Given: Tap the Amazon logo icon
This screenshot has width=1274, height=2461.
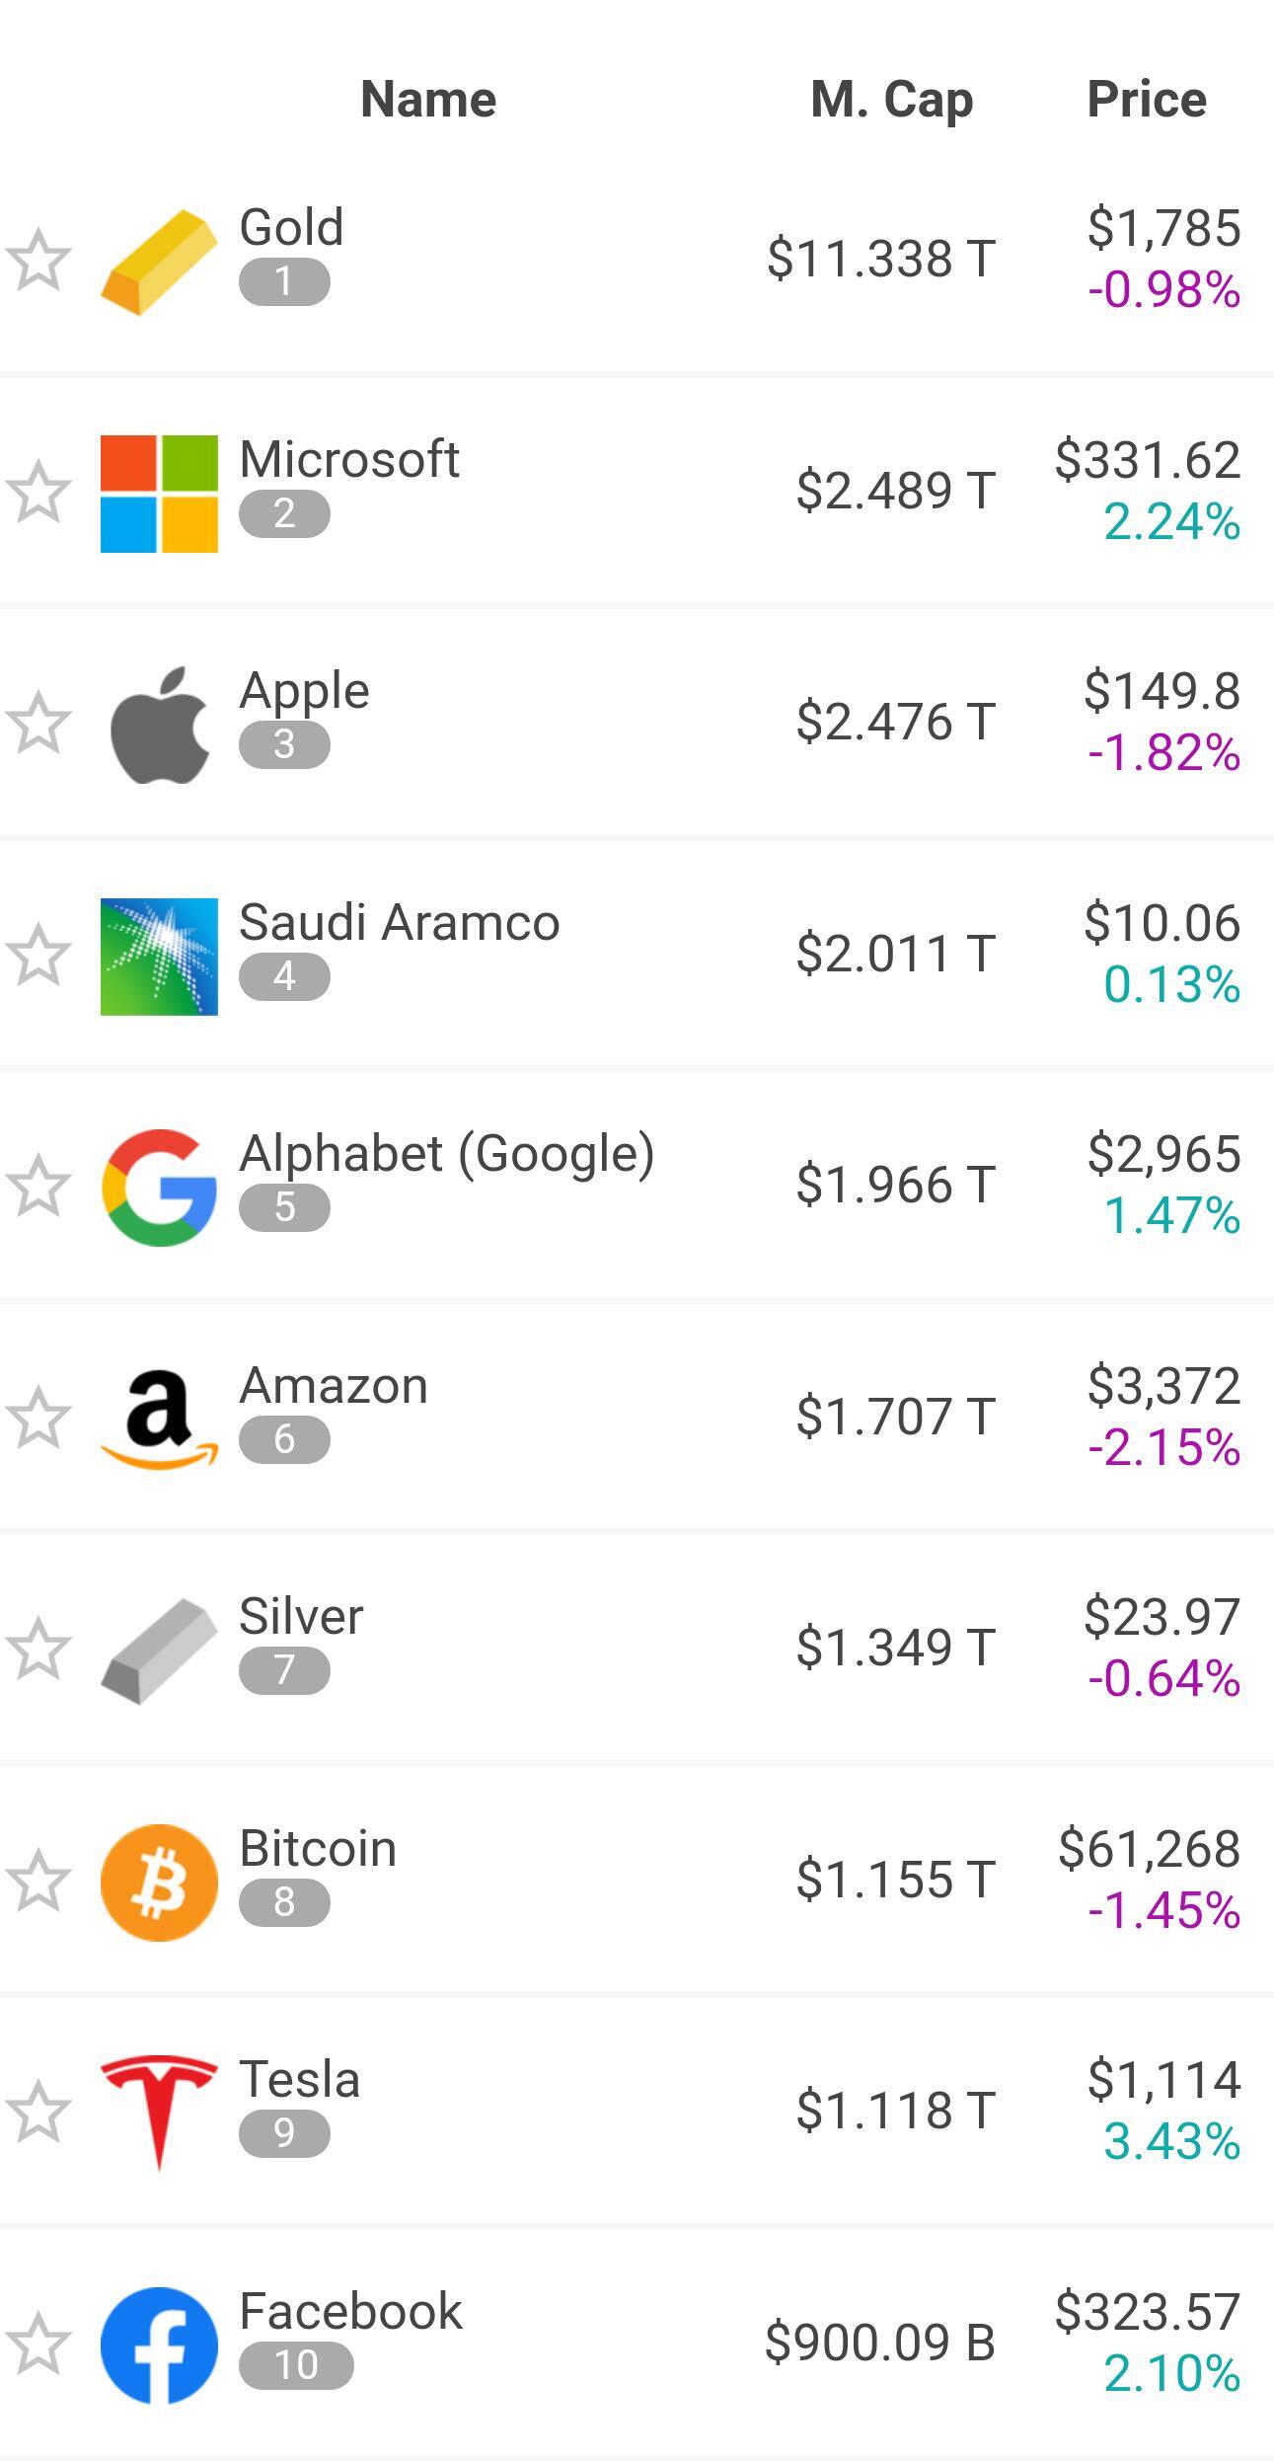Looking at the screenshot, I should [x=159, y=1420].
